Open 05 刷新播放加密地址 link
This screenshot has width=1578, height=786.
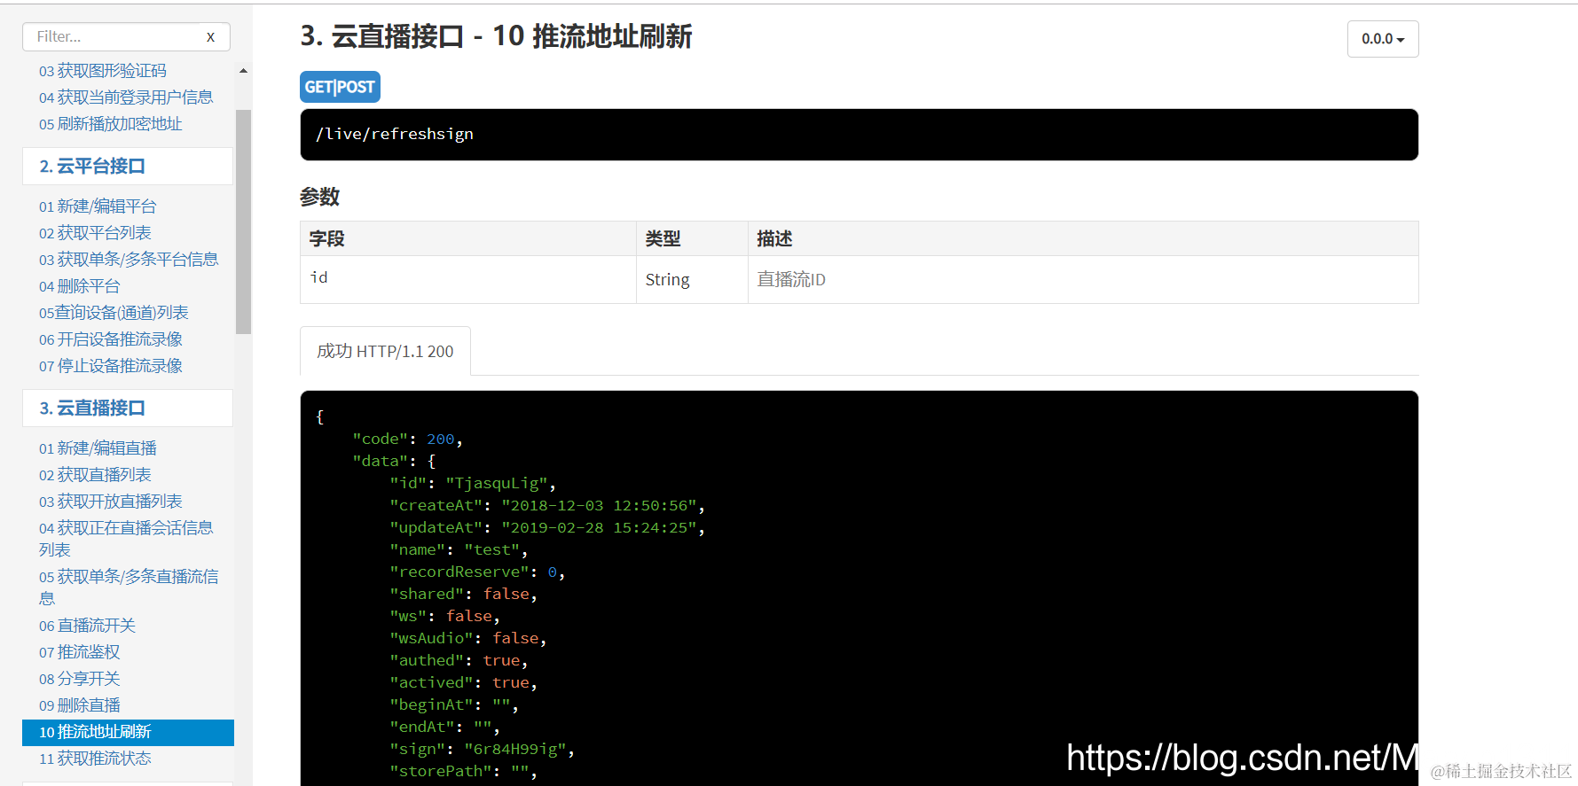coord(111,124)
